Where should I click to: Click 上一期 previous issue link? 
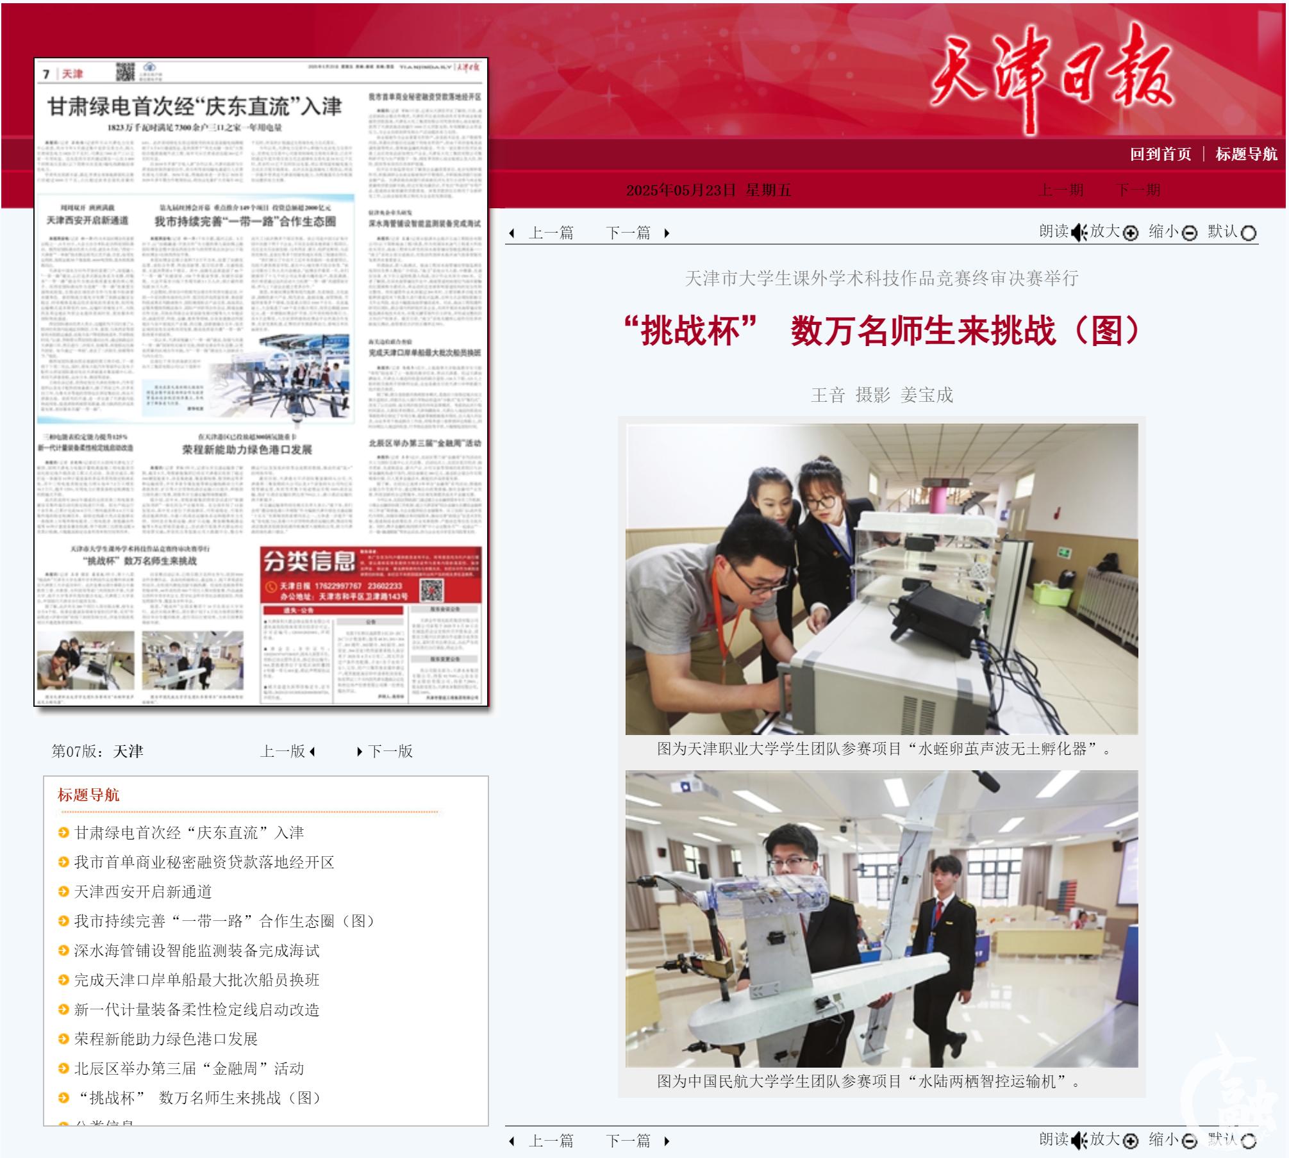point(1061,190)
